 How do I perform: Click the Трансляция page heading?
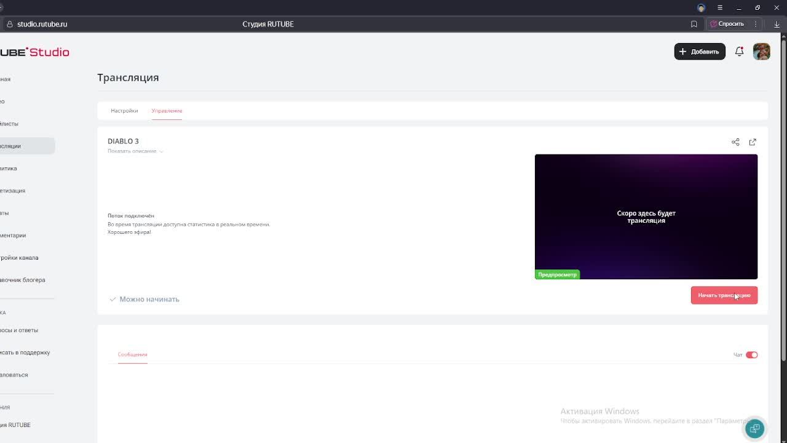128,78
